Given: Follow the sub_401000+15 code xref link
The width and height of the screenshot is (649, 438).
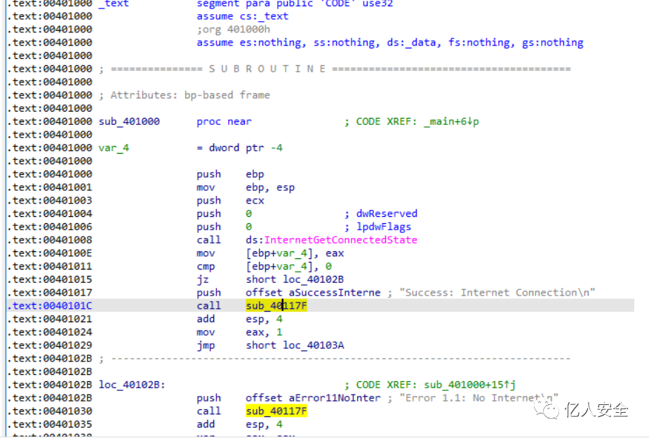Looking at the screenshot, I should pyautogui.click(x=470, y=385).
